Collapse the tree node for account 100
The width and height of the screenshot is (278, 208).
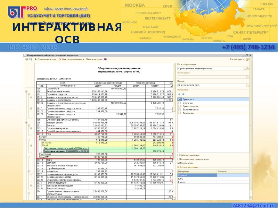[x=27, y=92]
